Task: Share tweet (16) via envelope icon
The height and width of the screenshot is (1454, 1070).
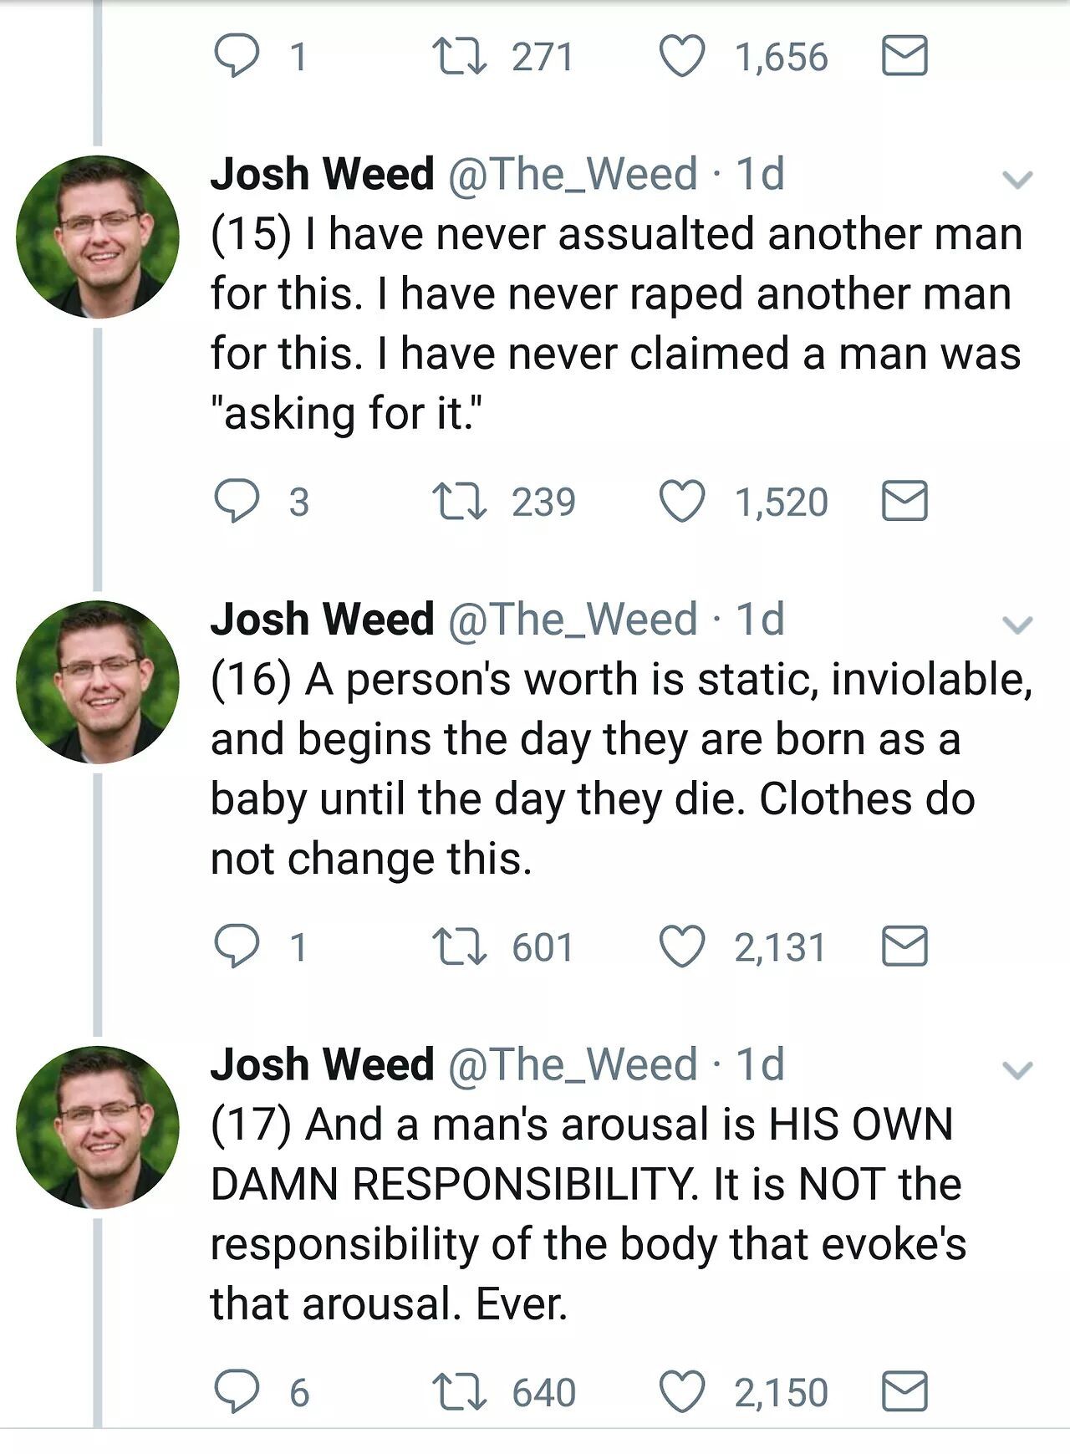Action: point(904,946)
